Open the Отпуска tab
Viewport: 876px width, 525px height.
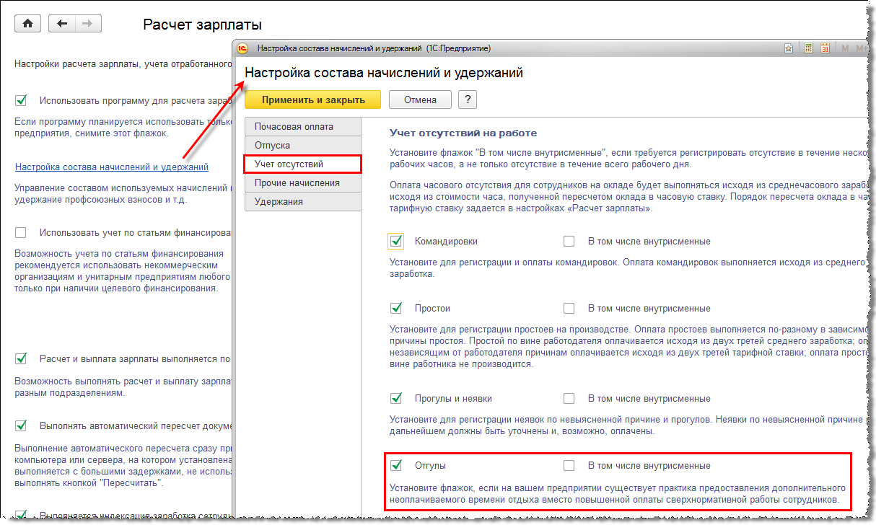(303, 145)
